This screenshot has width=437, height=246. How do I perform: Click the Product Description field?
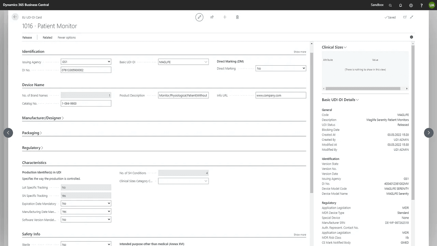(183, 95)
